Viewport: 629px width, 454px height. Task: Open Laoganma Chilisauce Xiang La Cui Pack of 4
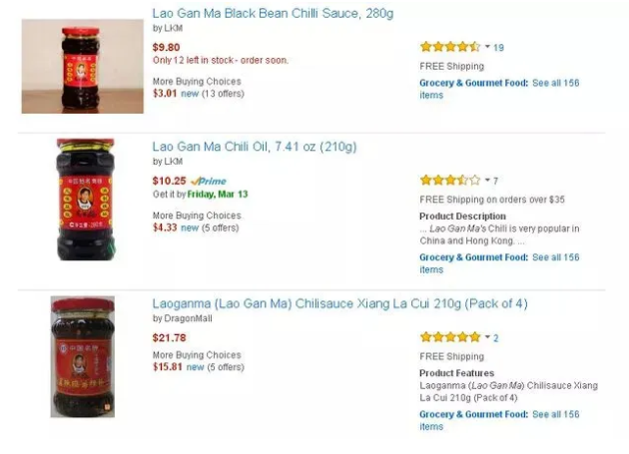click(x=339, y=303)
